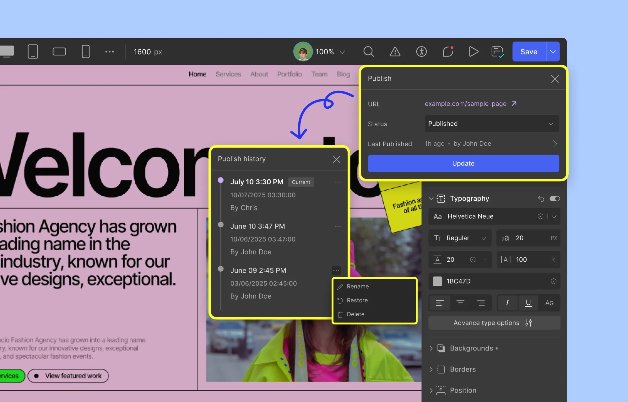Expand the Borders section
This screenshot has width=628, height=402.
[x=431, y=369]
